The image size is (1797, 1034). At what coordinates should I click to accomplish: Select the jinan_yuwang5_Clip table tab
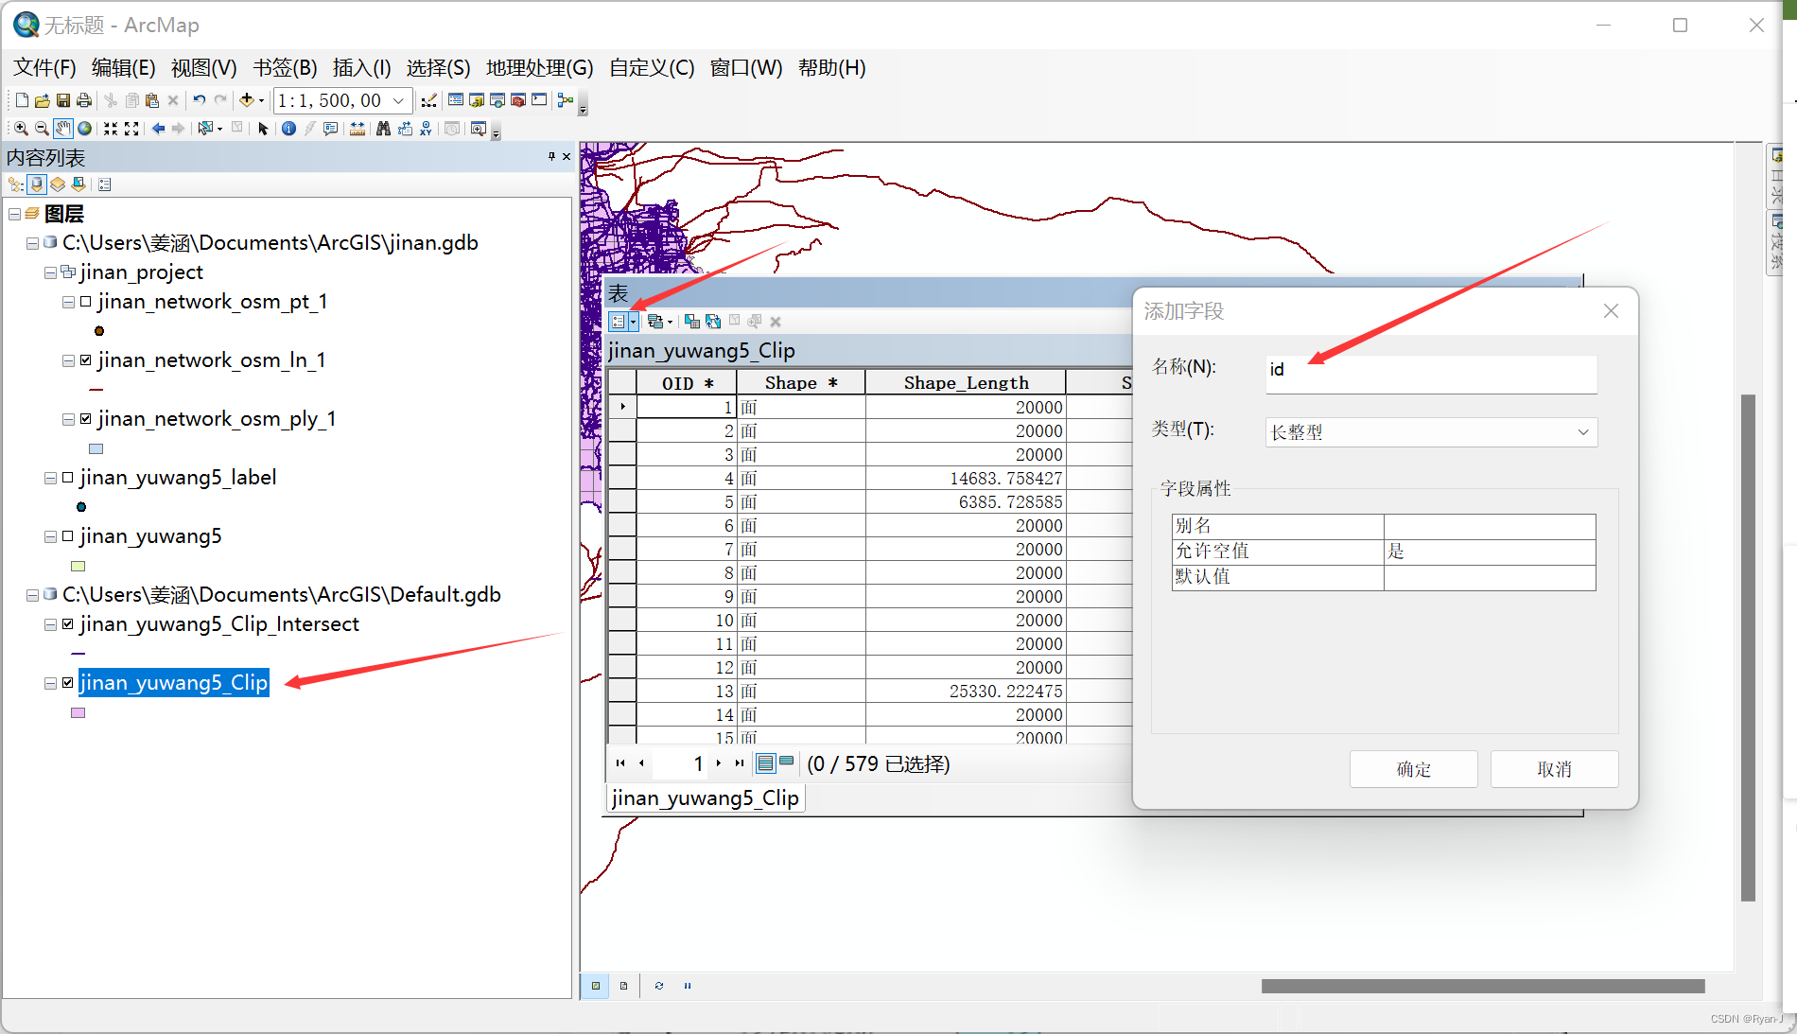click(x=704, y=797)
